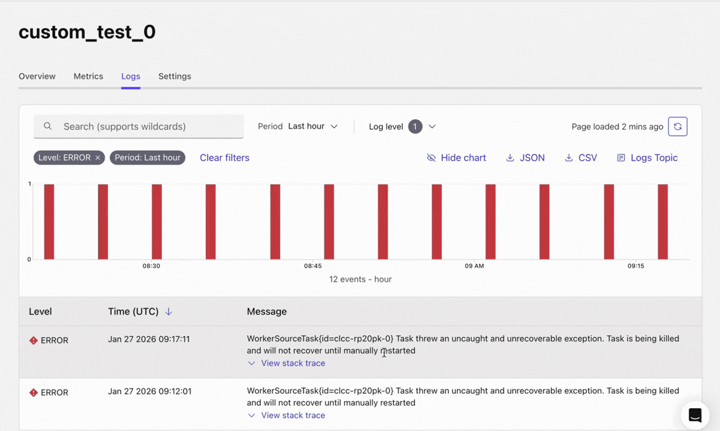Open the Period Last hour dropdown

point(312,126)
